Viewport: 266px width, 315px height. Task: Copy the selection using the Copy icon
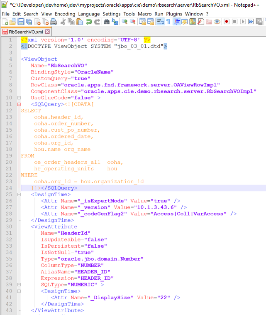pos(71,22)
